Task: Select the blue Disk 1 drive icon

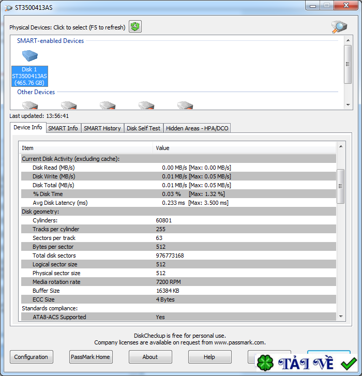Action: tap(29, 56)
